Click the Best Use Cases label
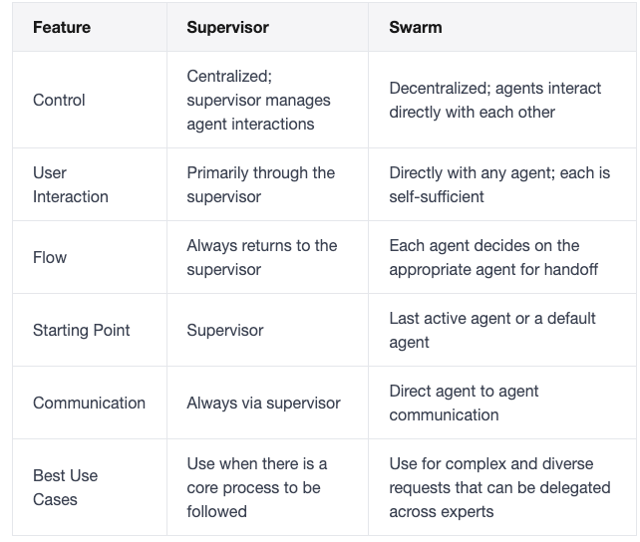 [65, 487]
